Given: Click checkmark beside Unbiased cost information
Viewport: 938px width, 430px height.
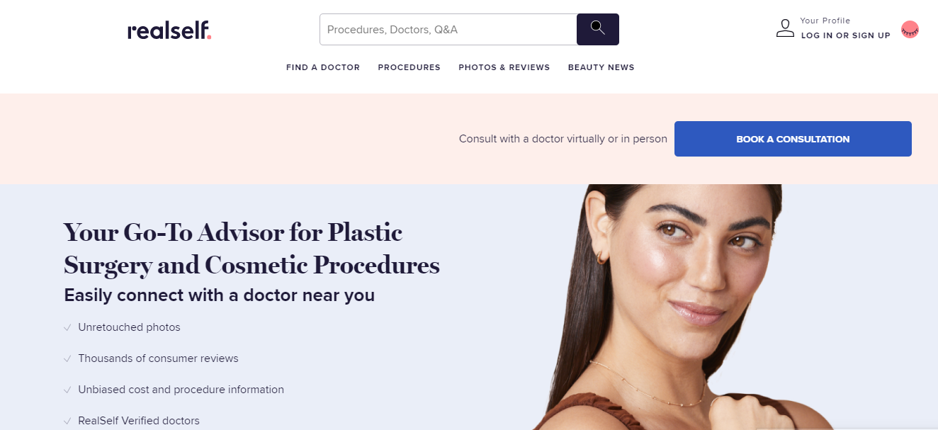Looking at the screenshot, I should click(x=67, y=390).
